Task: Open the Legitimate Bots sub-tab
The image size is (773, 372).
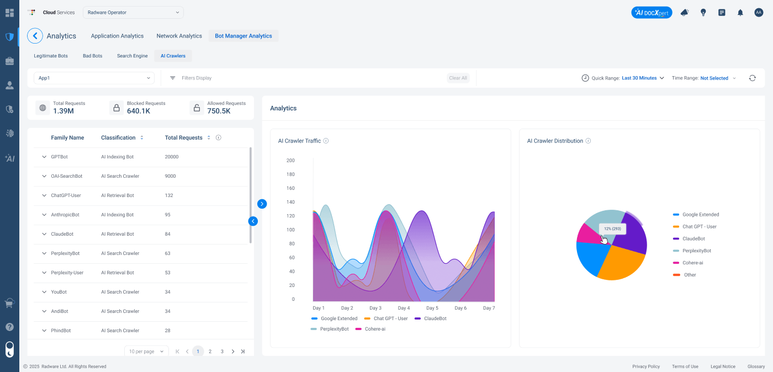Action: (x=51, y=56)
